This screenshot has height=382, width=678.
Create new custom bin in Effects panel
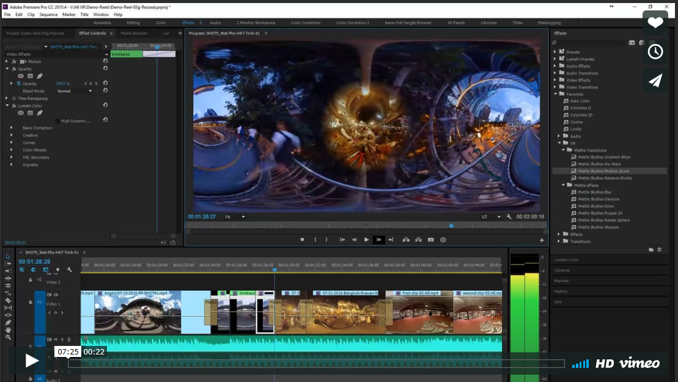651,250
